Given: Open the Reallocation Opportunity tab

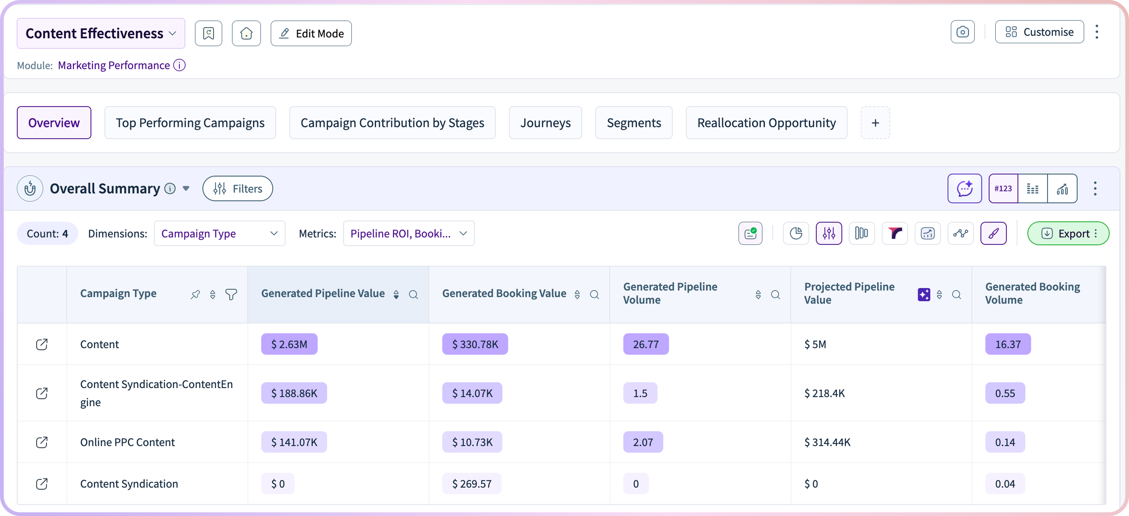Looking at the screenshot, I should point(766,123).
